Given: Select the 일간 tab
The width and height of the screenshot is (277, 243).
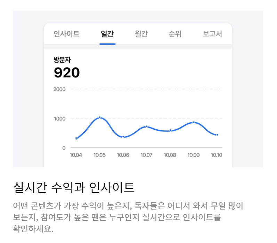Looking at the screenshot, I should (107, 34).
